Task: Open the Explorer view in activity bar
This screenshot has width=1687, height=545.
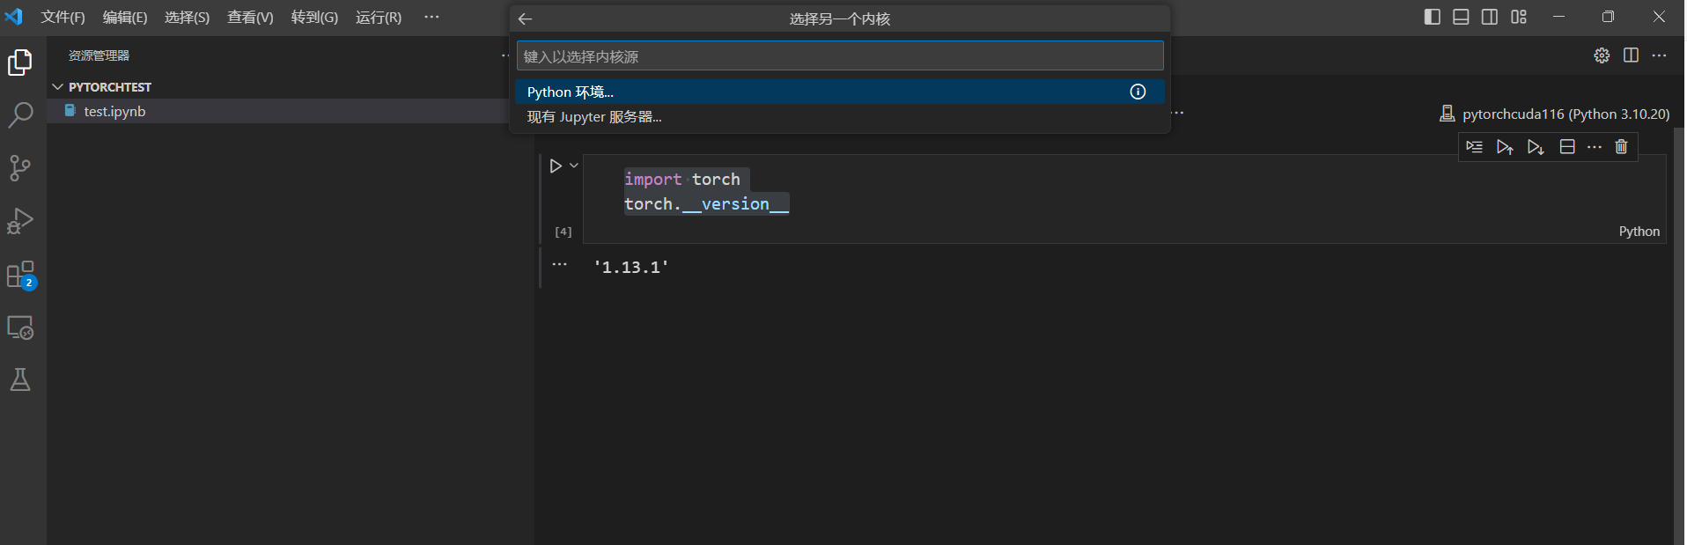Action: pyautogui.click(x=20, y=63)
